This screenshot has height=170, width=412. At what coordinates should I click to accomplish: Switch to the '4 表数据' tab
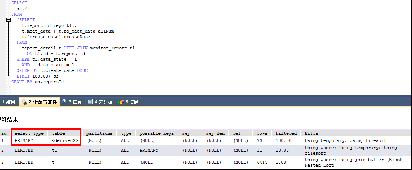tap(103, 102)
